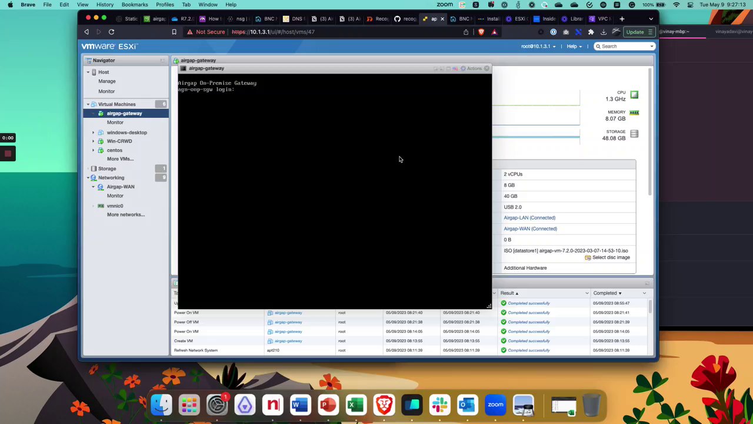Click More networks... in Navigator
Screen dimensions: 753x424
click(x=126, y=214)
